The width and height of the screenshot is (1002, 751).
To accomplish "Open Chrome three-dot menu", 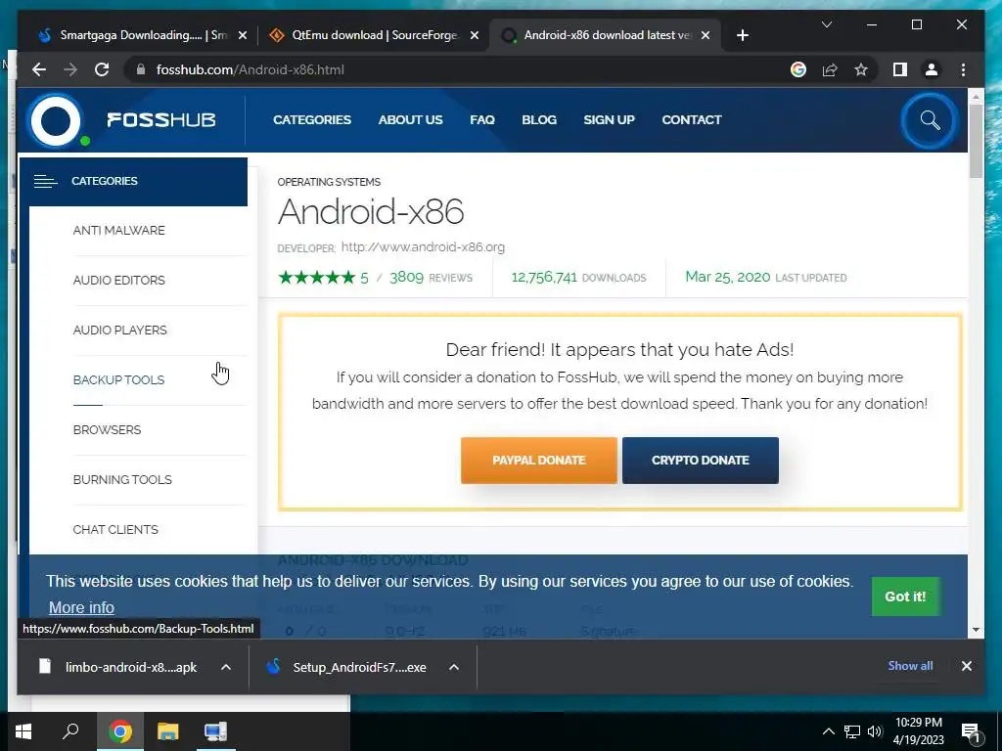I will click(963, 69).
